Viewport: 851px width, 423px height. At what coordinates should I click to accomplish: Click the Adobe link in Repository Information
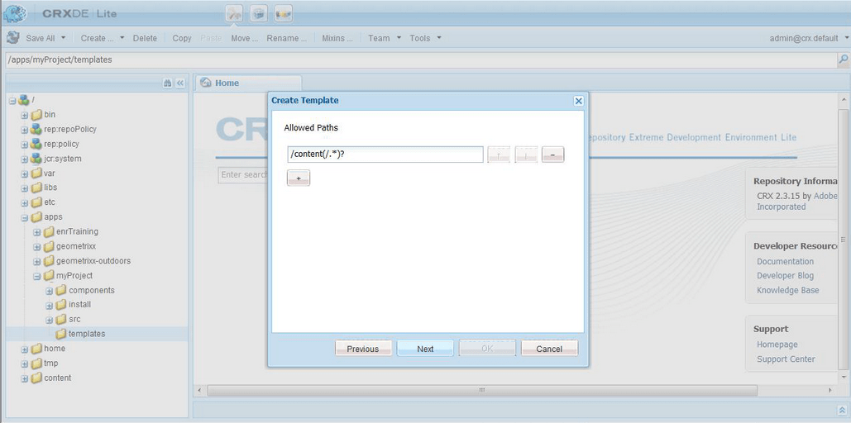tap(825, 196)
